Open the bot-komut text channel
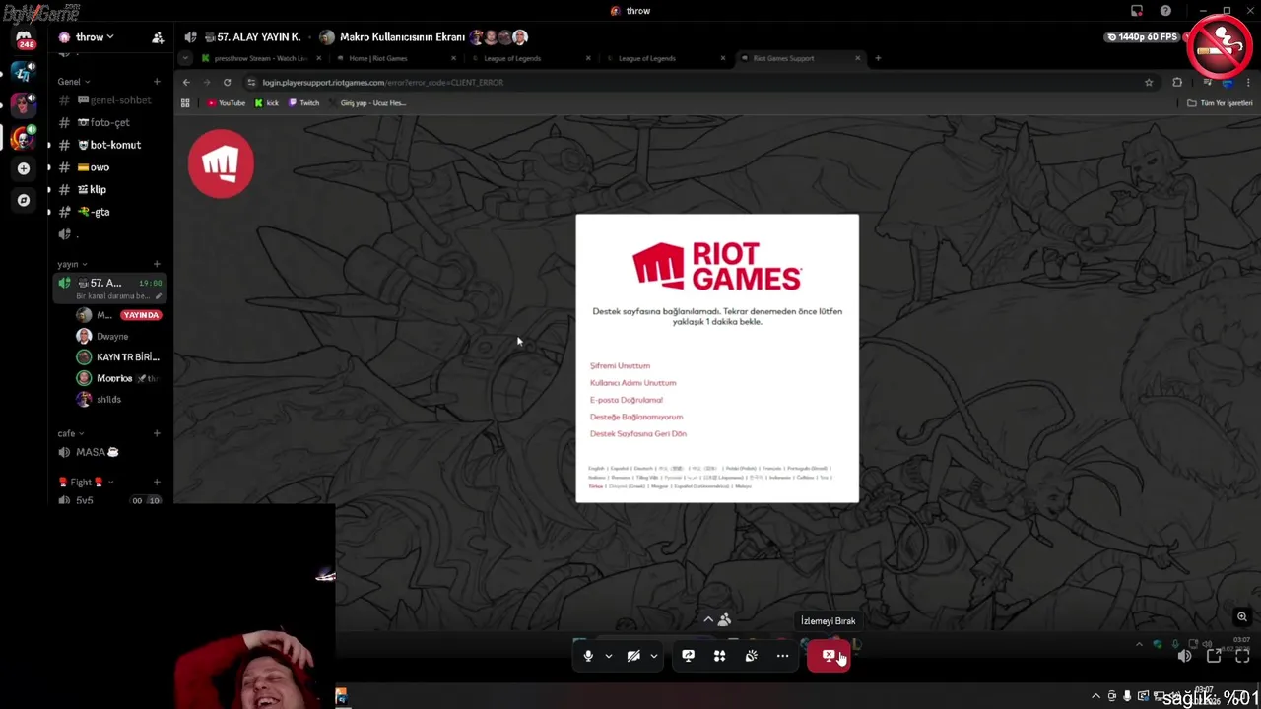This screenshot has width=1261, height=709. pyautogui.click(x=108, y=145)
